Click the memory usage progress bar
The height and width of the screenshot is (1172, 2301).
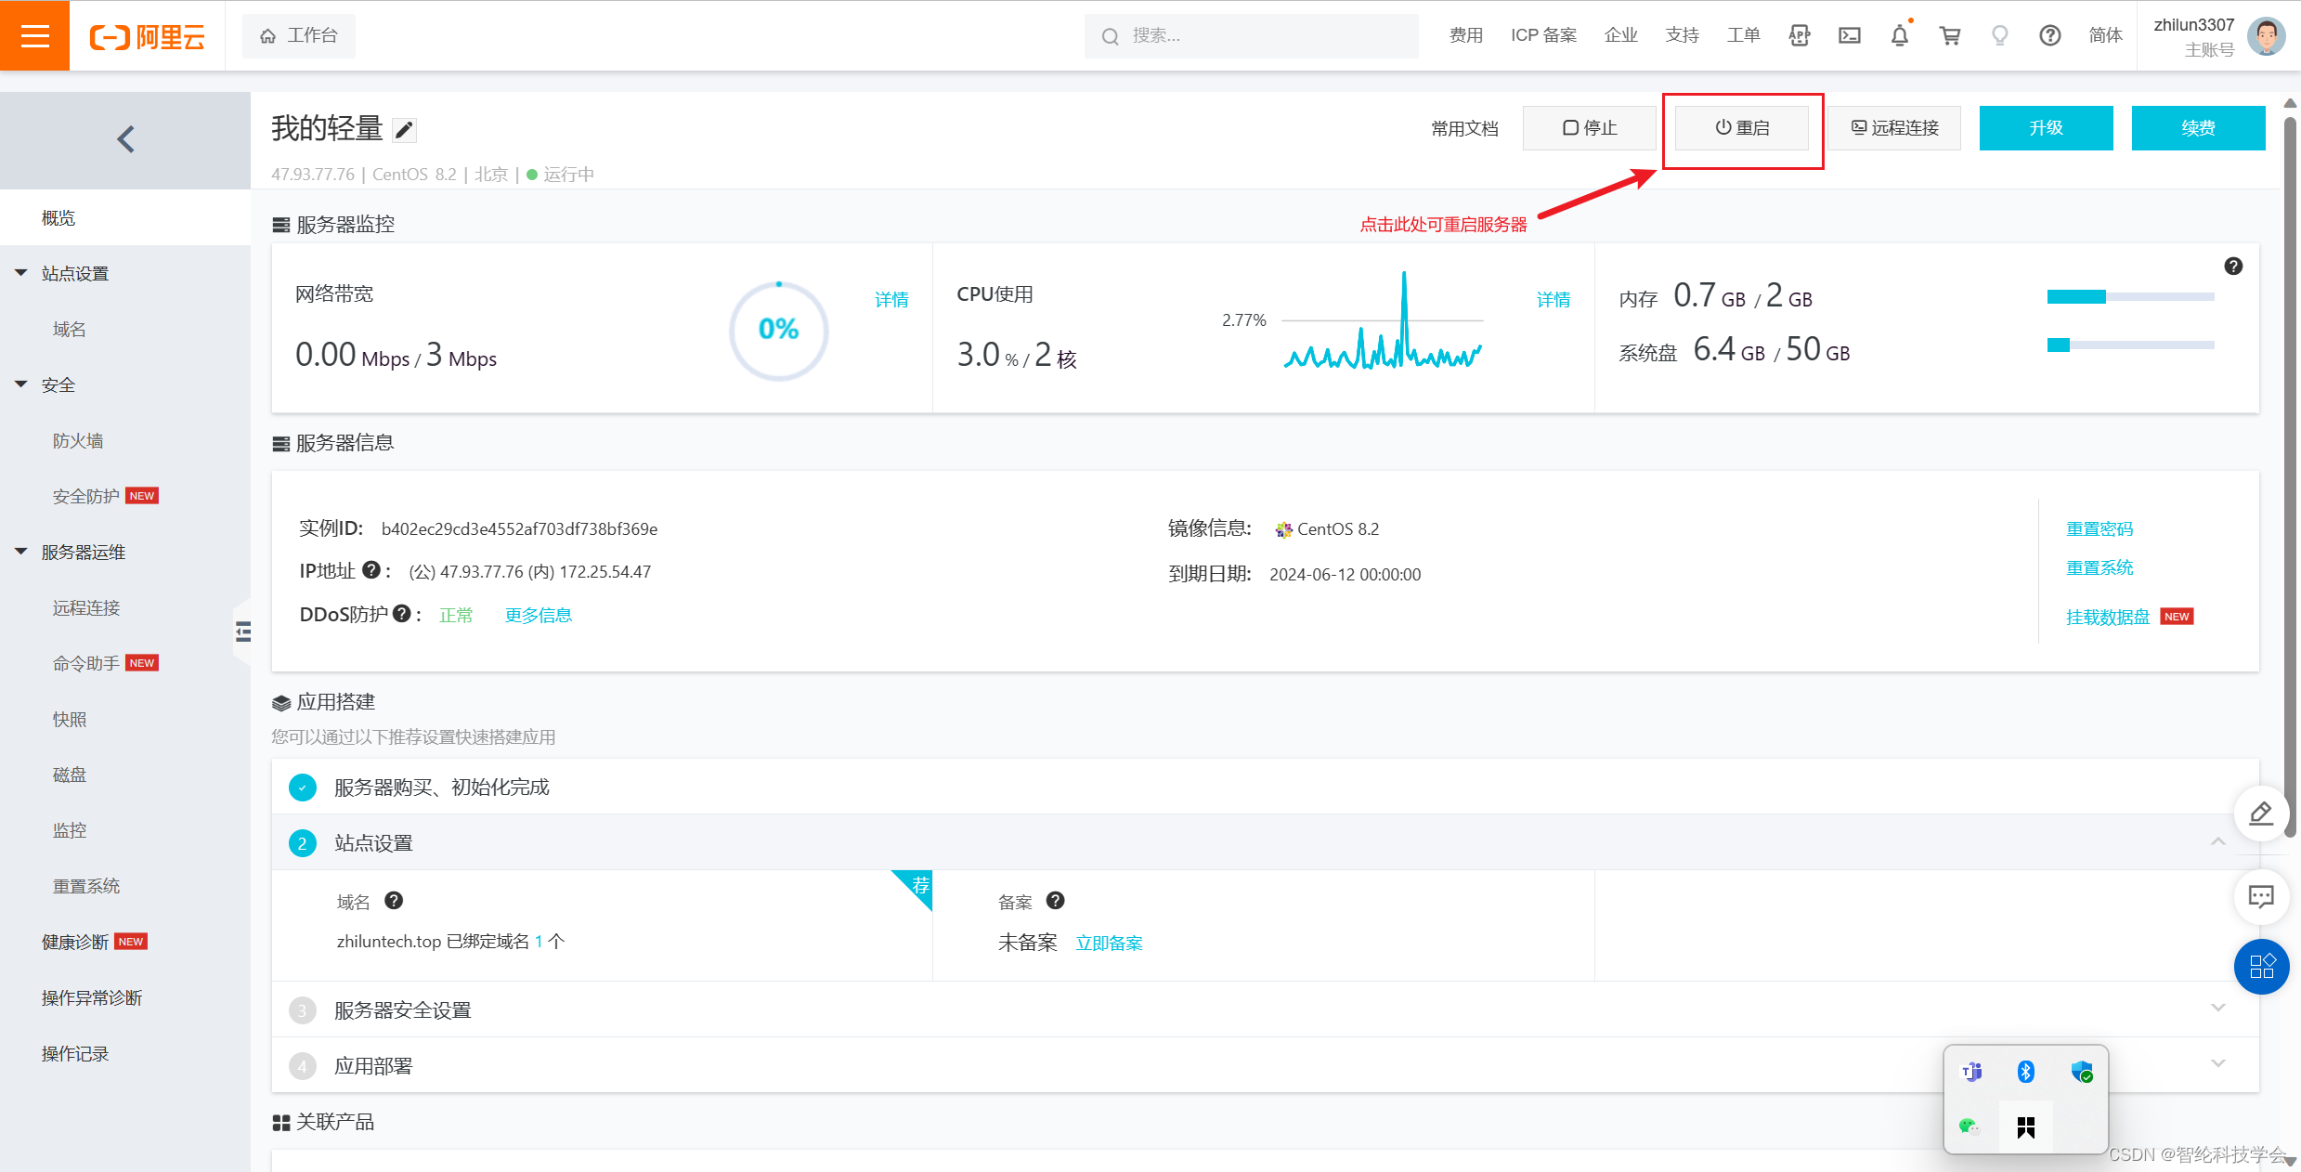pyautogui.click(x=2129, y=297)
